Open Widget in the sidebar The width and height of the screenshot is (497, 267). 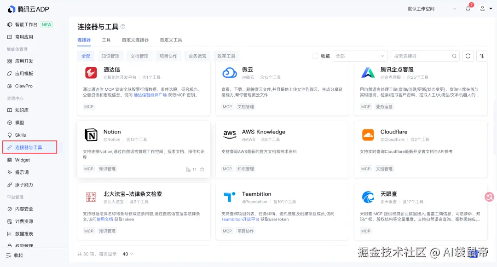click(x=23, y=160)
